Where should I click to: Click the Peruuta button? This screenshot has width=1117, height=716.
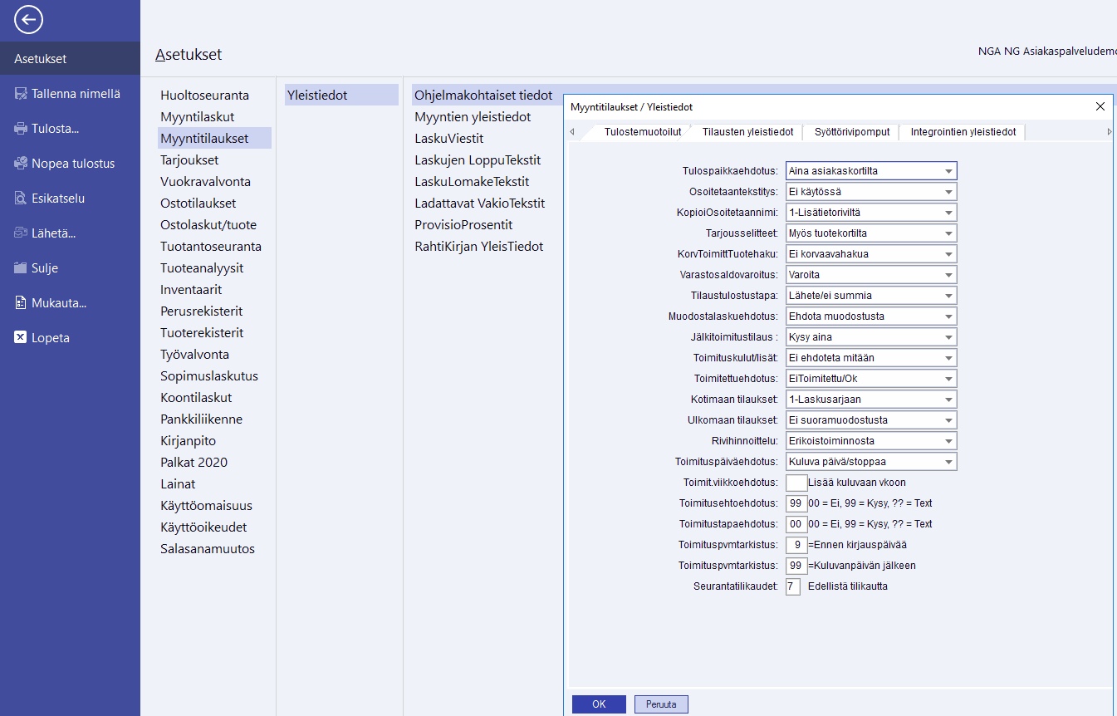[661, 704]
